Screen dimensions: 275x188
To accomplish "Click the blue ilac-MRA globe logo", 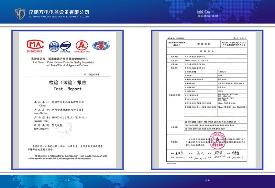I will point(53,46).
